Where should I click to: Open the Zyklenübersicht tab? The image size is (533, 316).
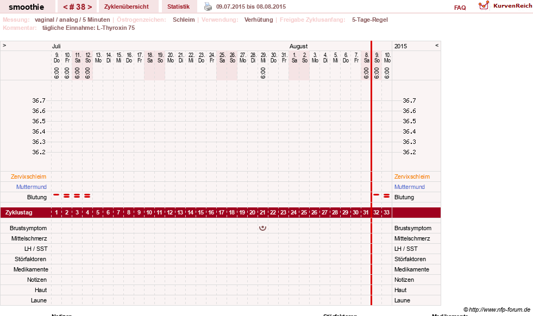[x=127, y=7]
